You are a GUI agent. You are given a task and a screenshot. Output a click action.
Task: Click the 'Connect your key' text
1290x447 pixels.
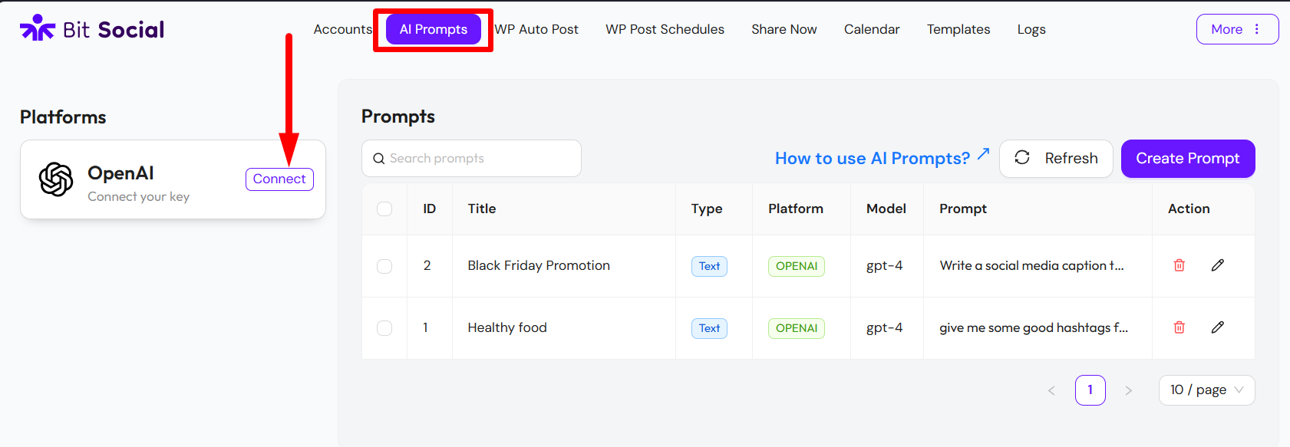coord(138,196)
